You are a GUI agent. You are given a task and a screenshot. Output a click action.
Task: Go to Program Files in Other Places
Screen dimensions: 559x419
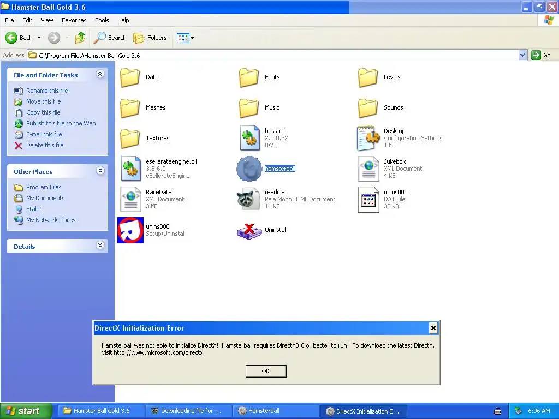44,188
